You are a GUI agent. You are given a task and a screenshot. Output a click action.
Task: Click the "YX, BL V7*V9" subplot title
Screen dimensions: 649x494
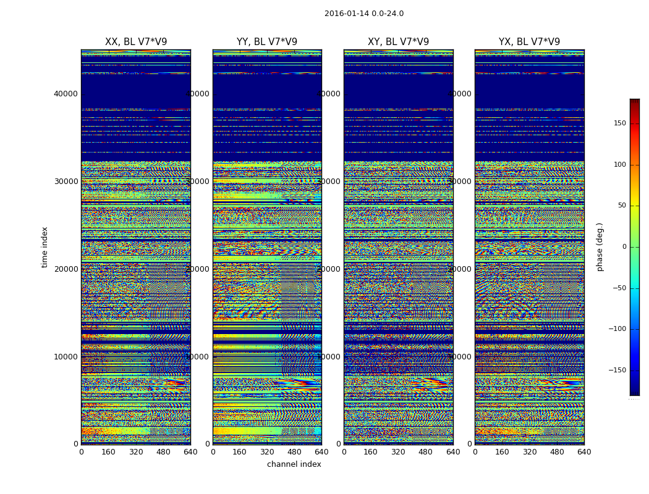coord(529,42)
